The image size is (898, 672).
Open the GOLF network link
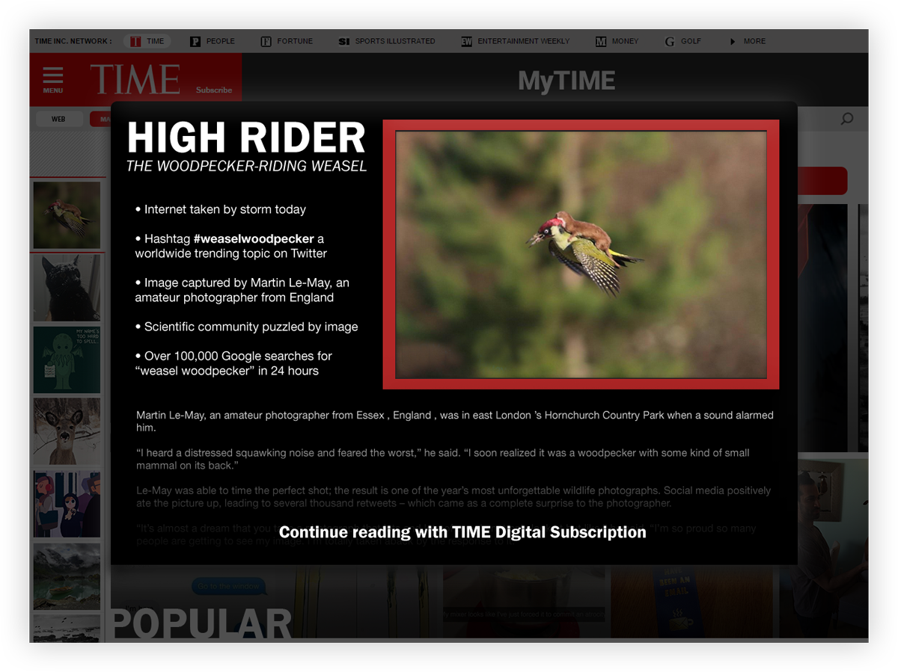coord(691,42)
